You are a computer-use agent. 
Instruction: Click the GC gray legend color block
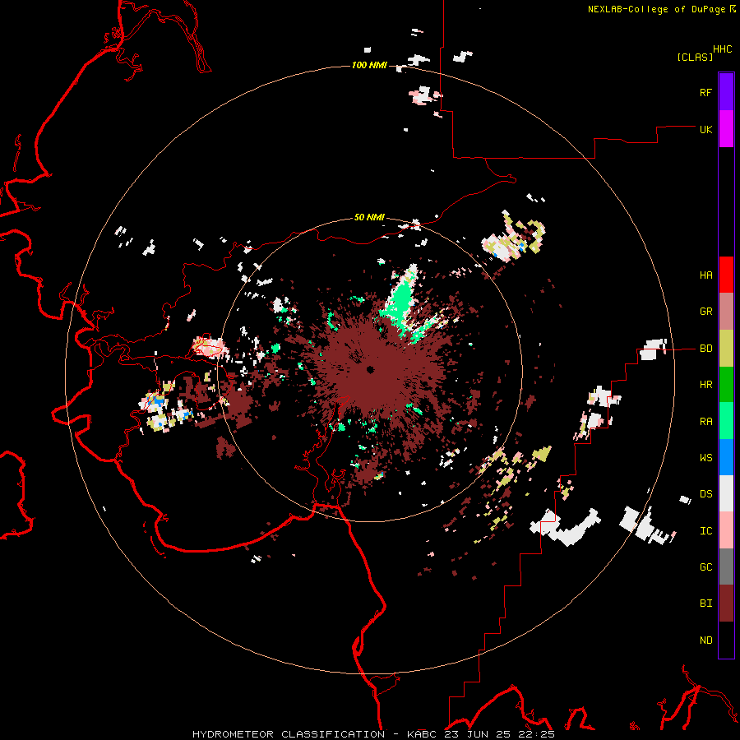pos(726,567)
